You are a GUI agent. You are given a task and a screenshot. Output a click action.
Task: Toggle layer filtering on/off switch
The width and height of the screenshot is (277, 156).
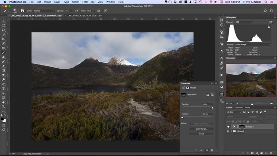click(x=265, y=112)
